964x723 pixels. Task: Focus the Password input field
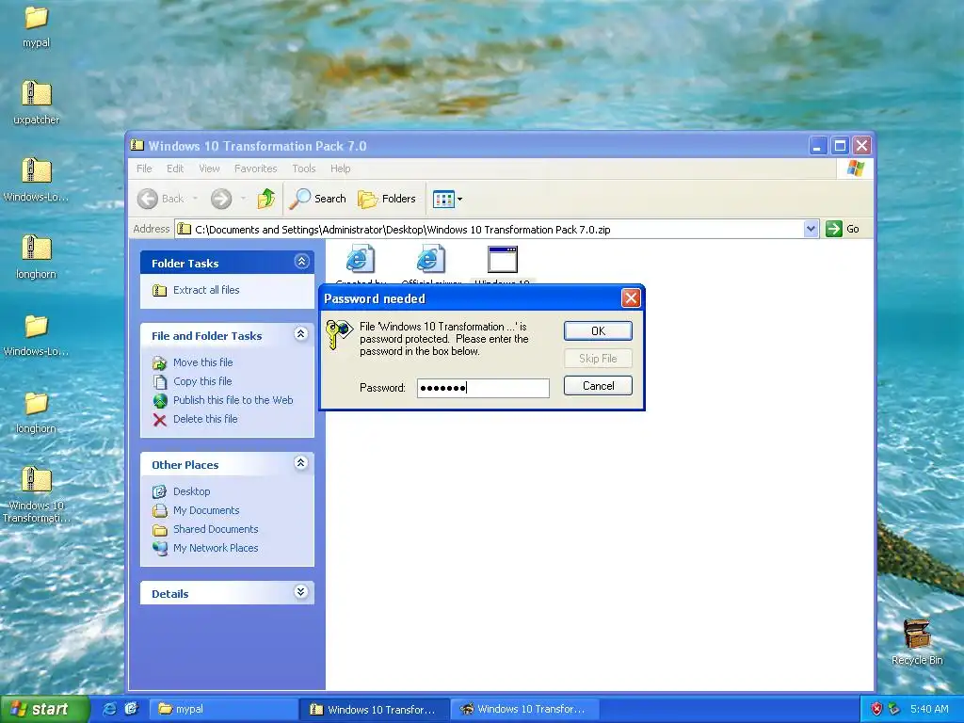click(483, 388)
